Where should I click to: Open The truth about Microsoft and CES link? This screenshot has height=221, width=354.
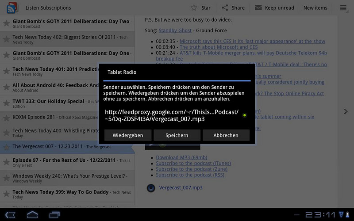point(219,47)
